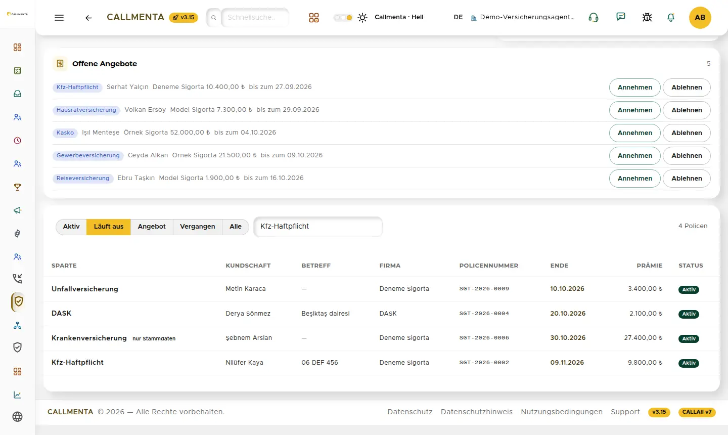The height and width of the screenshot is (435, 728).
Task: Accept Ceyda Alkan's Gewerbeversicherung offer
Action: pos(635,156)
